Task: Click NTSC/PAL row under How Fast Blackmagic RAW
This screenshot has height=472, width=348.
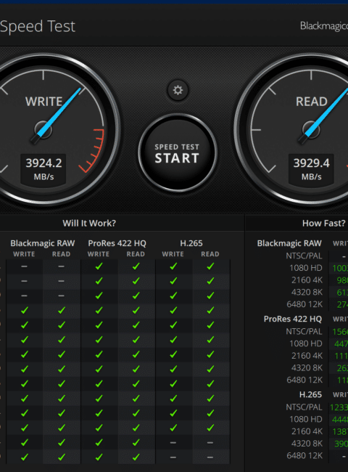Action: coord(304,256)
